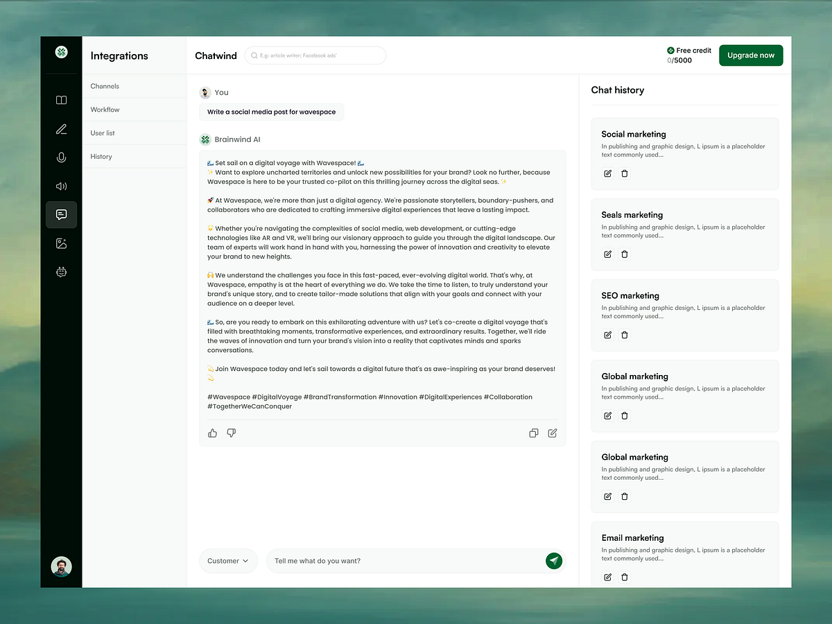Copy the Brainwind AI response
832x624 pixels.
click(x=533, y=433)
